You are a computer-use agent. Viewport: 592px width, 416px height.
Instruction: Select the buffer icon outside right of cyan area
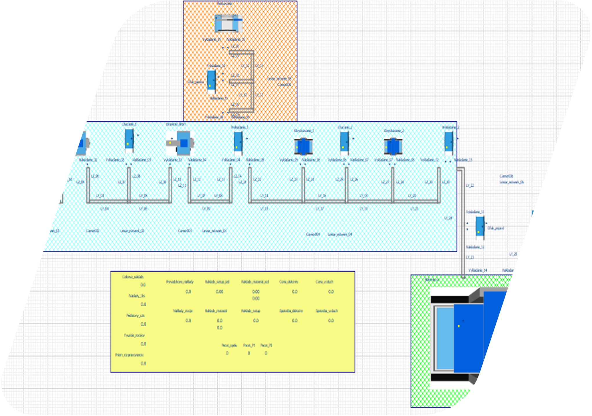(480, 226)
